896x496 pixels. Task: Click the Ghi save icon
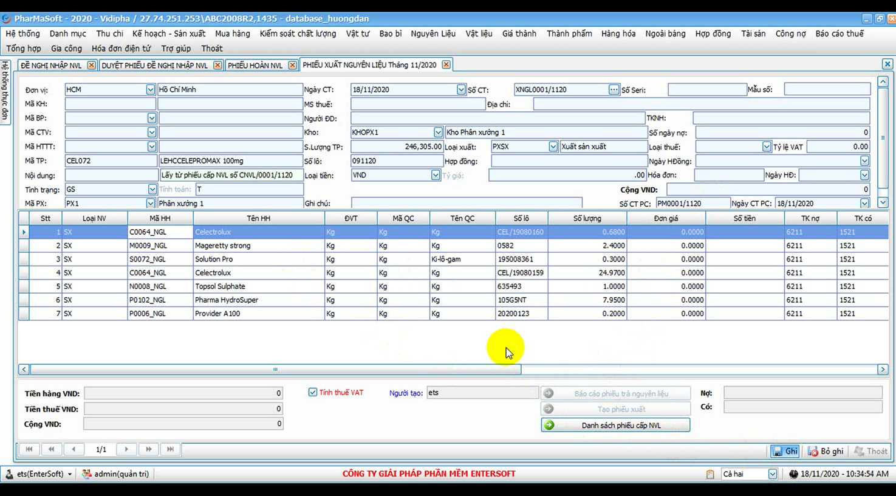[778, 451]
